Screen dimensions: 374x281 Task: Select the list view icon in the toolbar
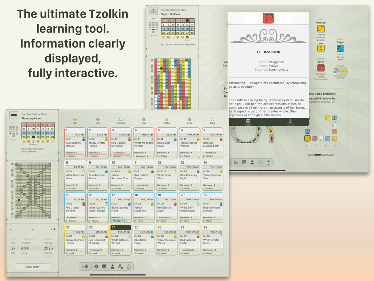pos(104,266)
